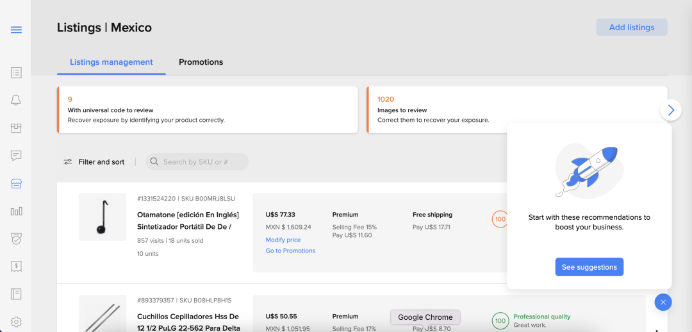692x332 pixels.
Task: Click the list summary sidebar icon
Action: (x=16, y=73)
